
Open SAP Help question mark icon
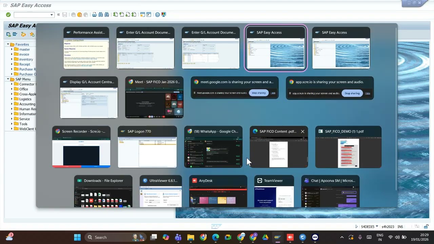coord(157,15)
